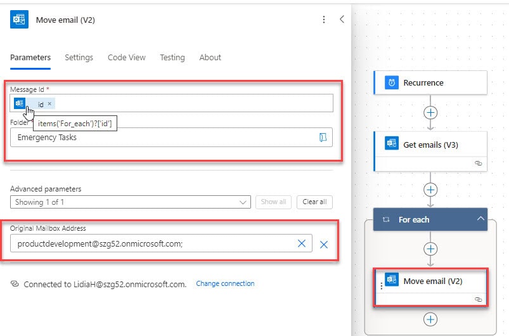
Task: Click connection icon on Move email (V2) card
Action: click(478, 300)
